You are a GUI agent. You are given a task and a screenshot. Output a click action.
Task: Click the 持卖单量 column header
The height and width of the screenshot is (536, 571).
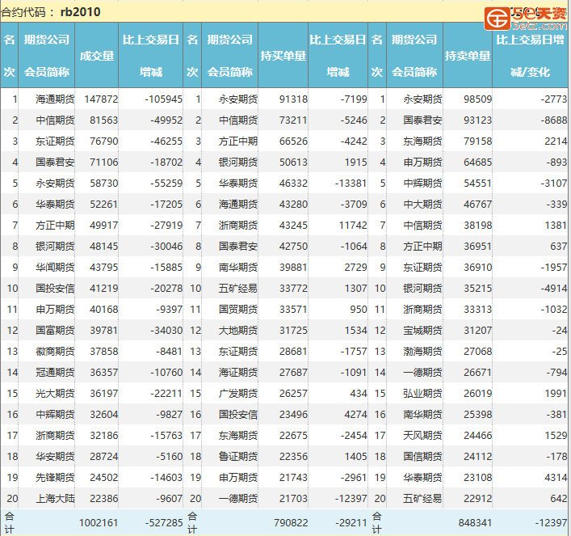coord(468,56)
